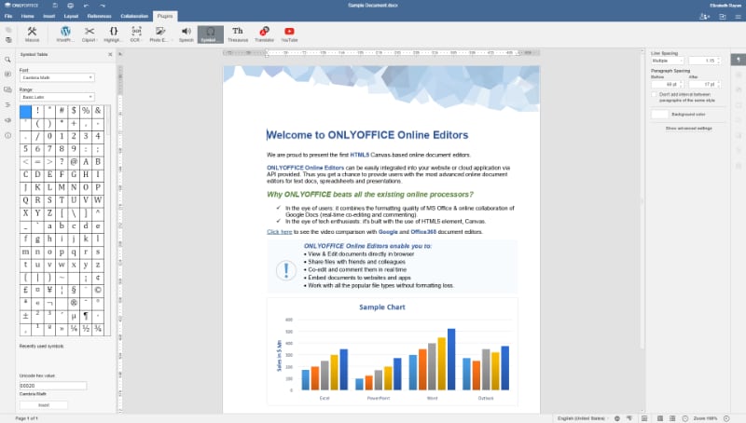Viewport: 746px width, 423px height.
Task: Open the Macros plugin
Action: [x=32, y=34]
